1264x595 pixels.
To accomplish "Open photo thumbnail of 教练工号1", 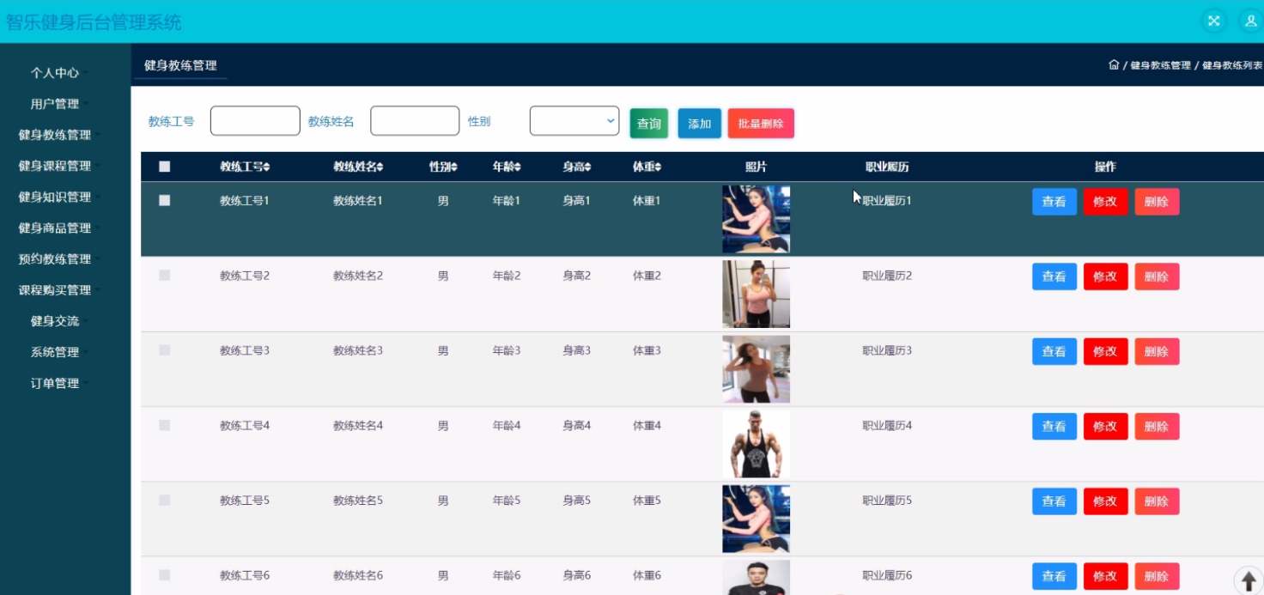I will 756,219.
